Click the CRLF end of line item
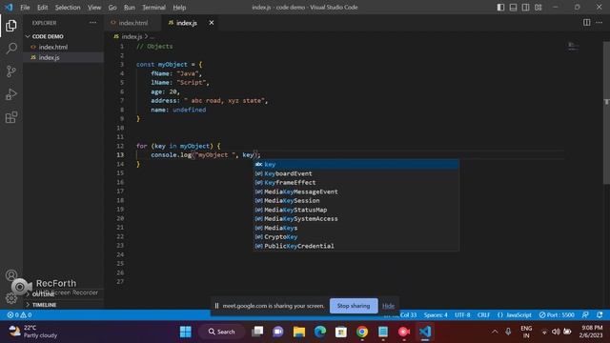610x343 pixels. coord(483,315)
